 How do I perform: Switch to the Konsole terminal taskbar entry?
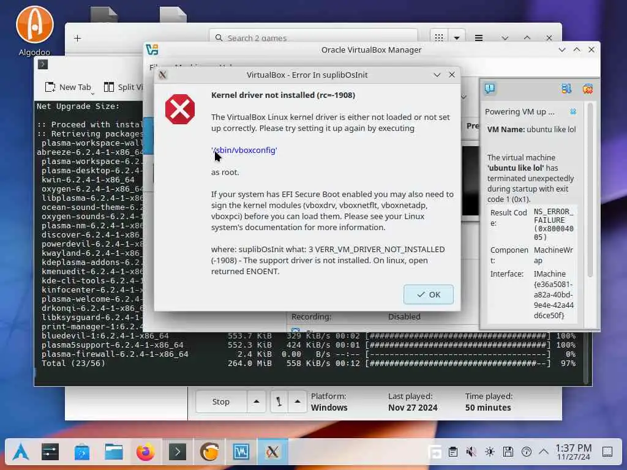(x=178, y=452)
